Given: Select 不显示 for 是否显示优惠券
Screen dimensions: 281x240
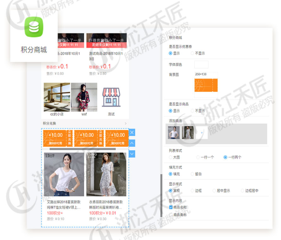Looking at the screenshot, I should [x=192, y=53].
